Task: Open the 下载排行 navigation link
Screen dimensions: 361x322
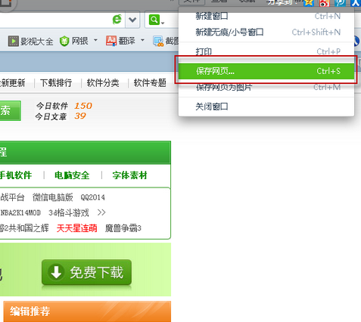Action: (x=56, y=82)
